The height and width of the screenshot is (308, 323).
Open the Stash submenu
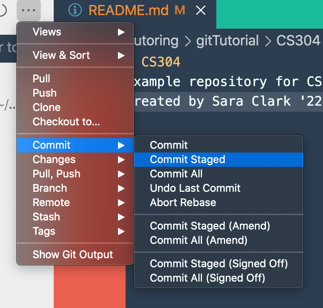[x=75, y=217]
